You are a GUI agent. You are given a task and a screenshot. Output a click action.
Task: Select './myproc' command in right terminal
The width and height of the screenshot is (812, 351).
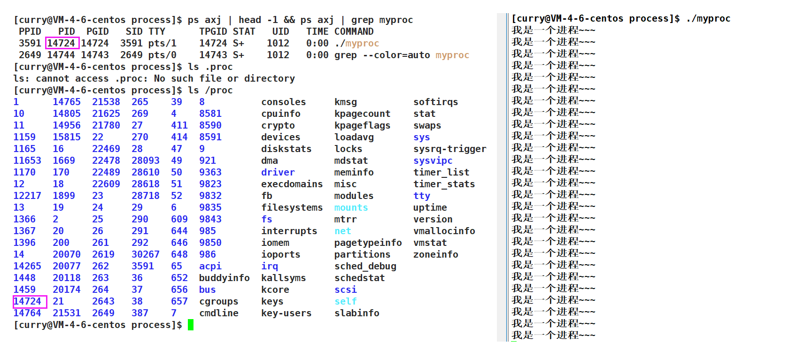coord(708,19)
